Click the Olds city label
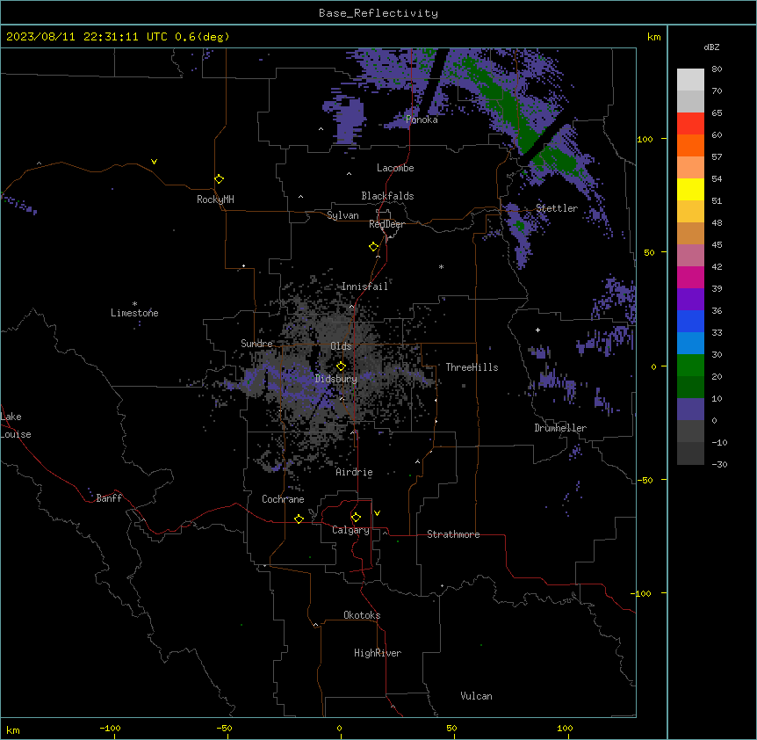 click(341, 346)
